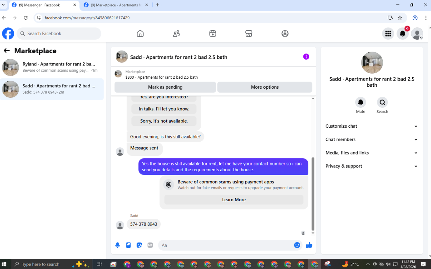
Task: Switch to the Messenger | Facebook tab
Action: pyautogui.click(x=43, y=5)
